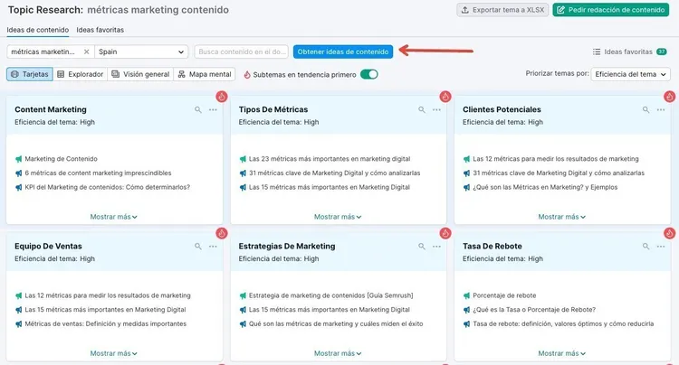Search within the Tipos De Métricas card
The height and width of the screenshot is (365, 679).
(x=422, y=109)
